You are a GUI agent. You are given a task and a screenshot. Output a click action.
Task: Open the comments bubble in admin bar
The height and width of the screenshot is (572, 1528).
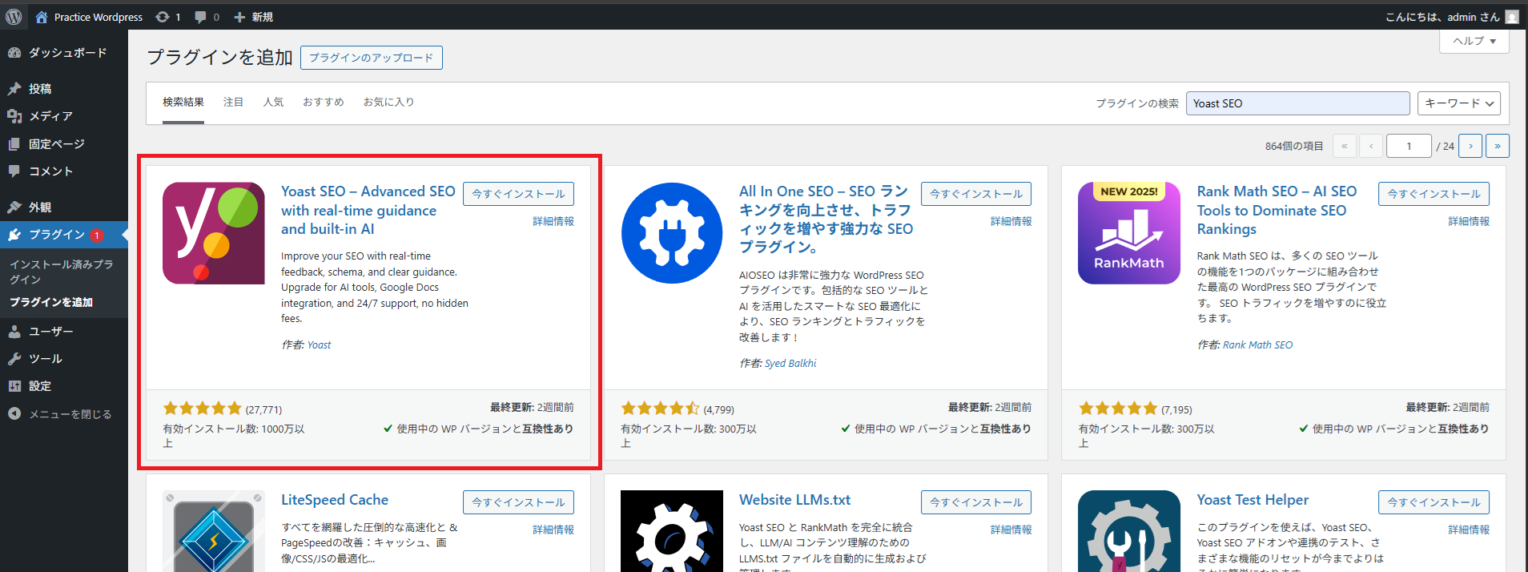point(200,17)
